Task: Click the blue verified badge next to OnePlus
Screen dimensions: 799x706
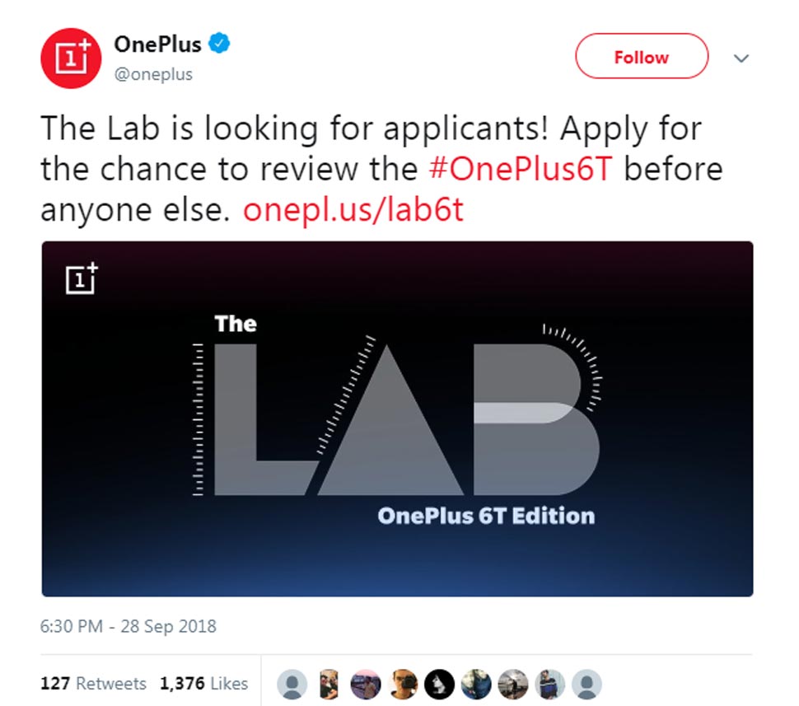Action: [x=216, y=44]
